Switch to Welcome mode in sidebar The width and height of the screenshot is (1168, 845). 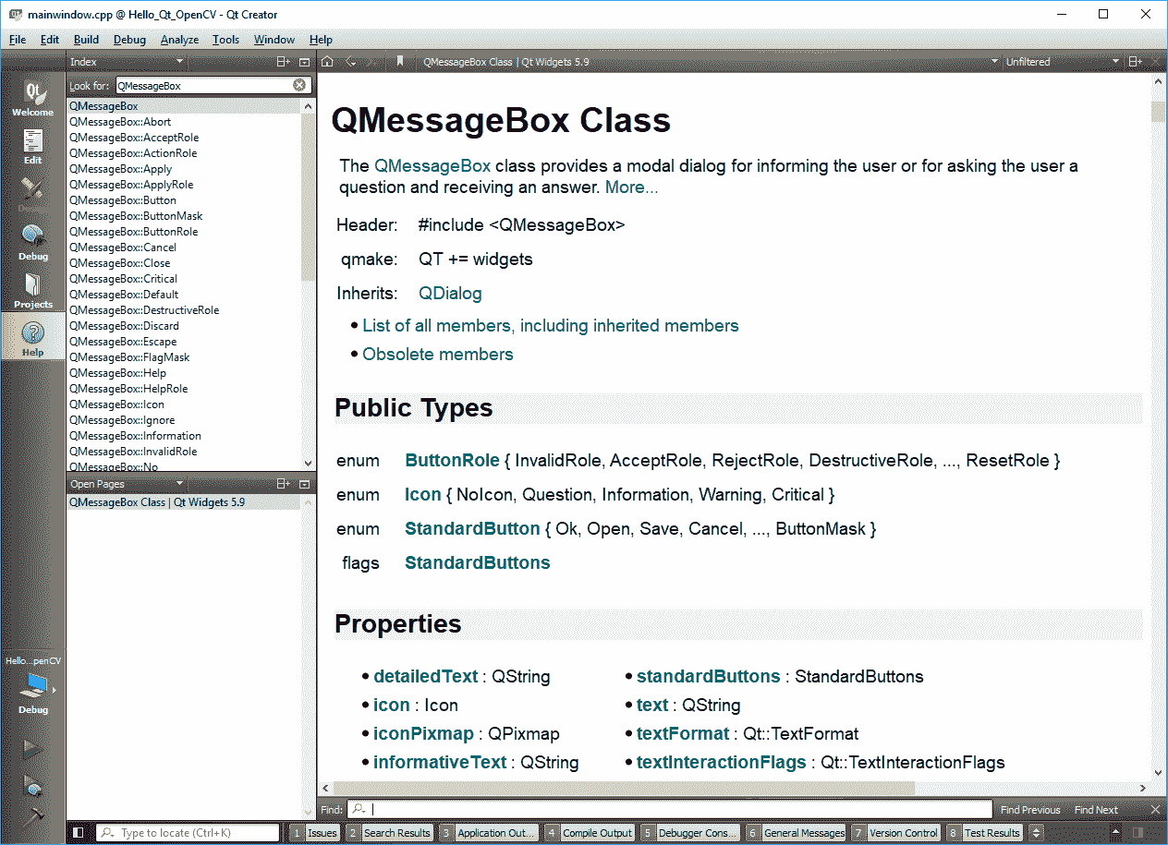pyautogui.click(x=32, y=98)
